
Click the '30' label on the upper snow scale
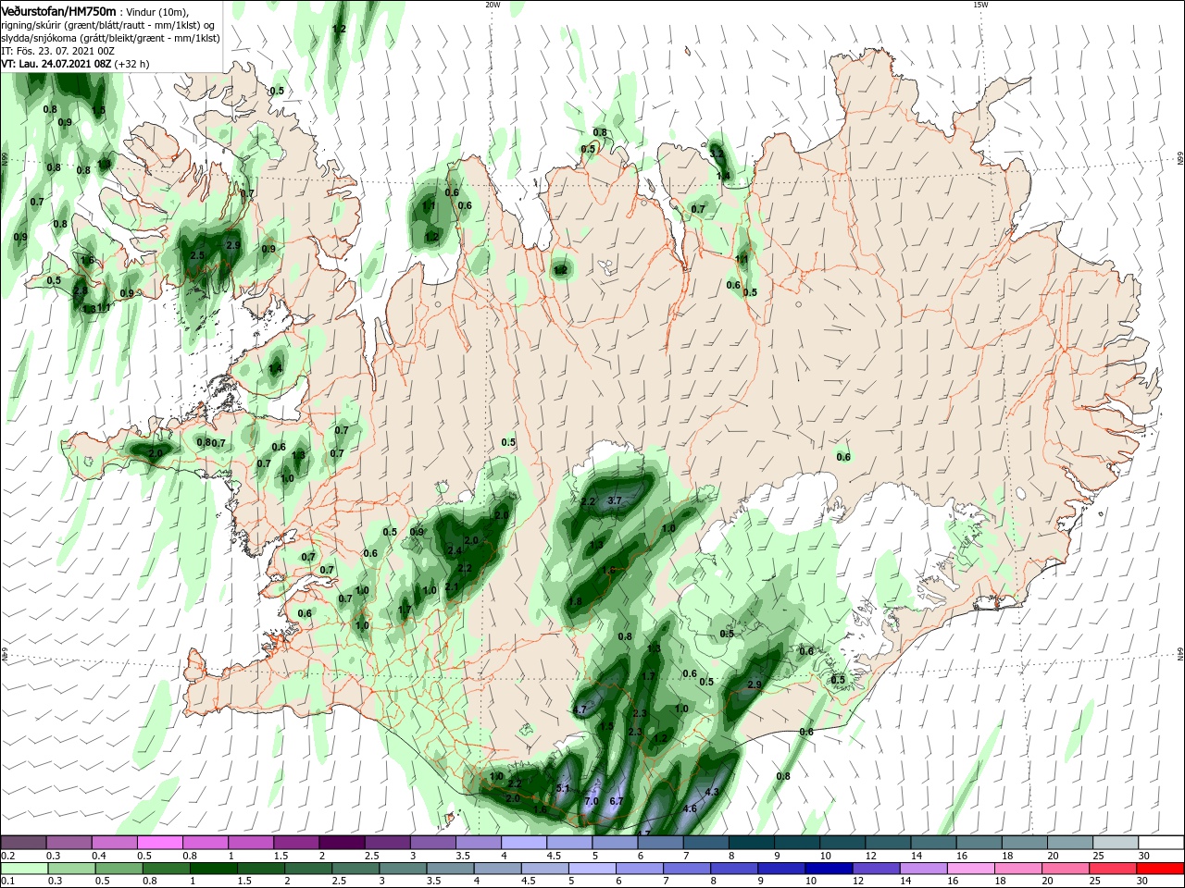[x=1143, y=856]
